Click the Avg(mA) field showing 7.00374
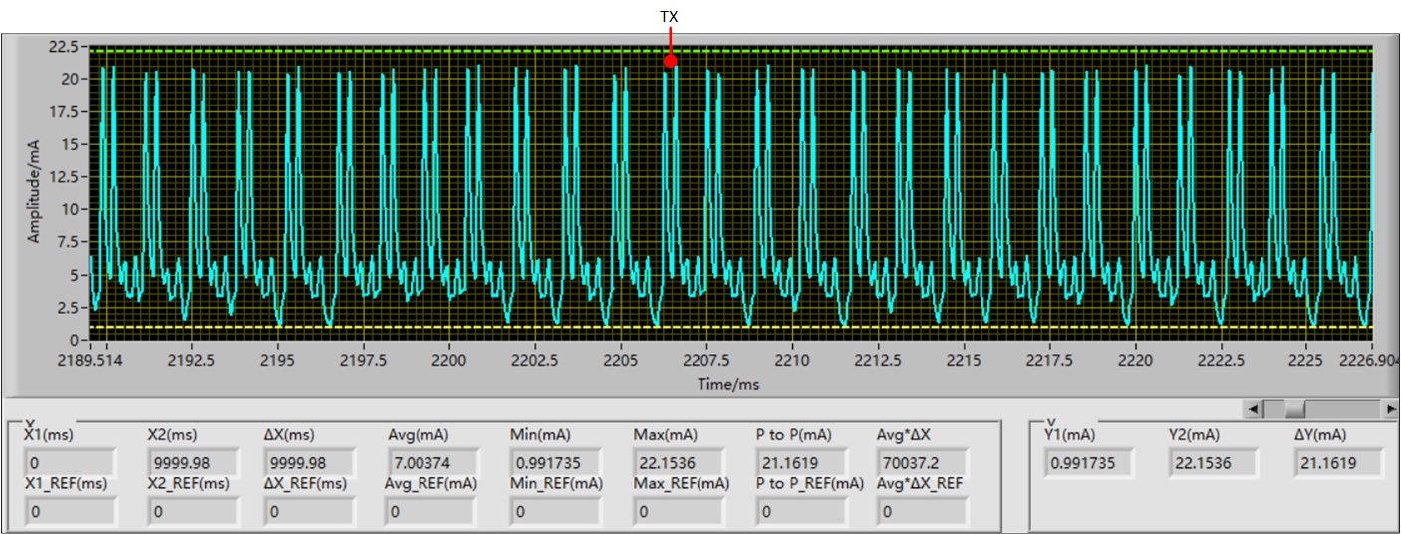The height and width of the screenshot is (534, 1401). coord(432,463)
